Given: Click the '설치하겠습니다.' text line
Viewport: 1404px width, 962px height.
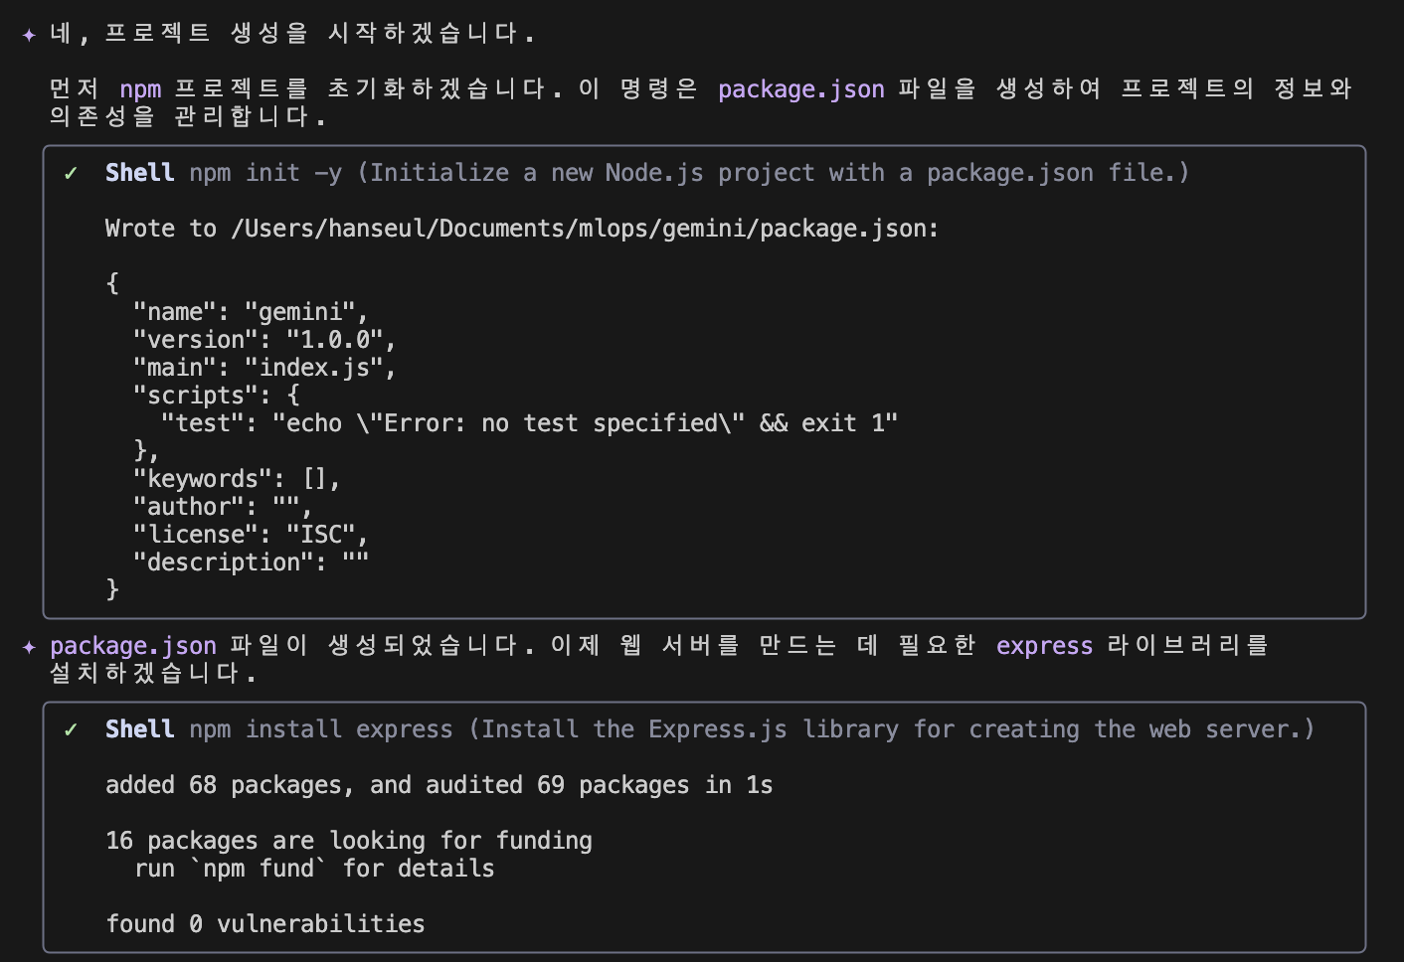Looking at the screenshot, I should click(153, 674).
